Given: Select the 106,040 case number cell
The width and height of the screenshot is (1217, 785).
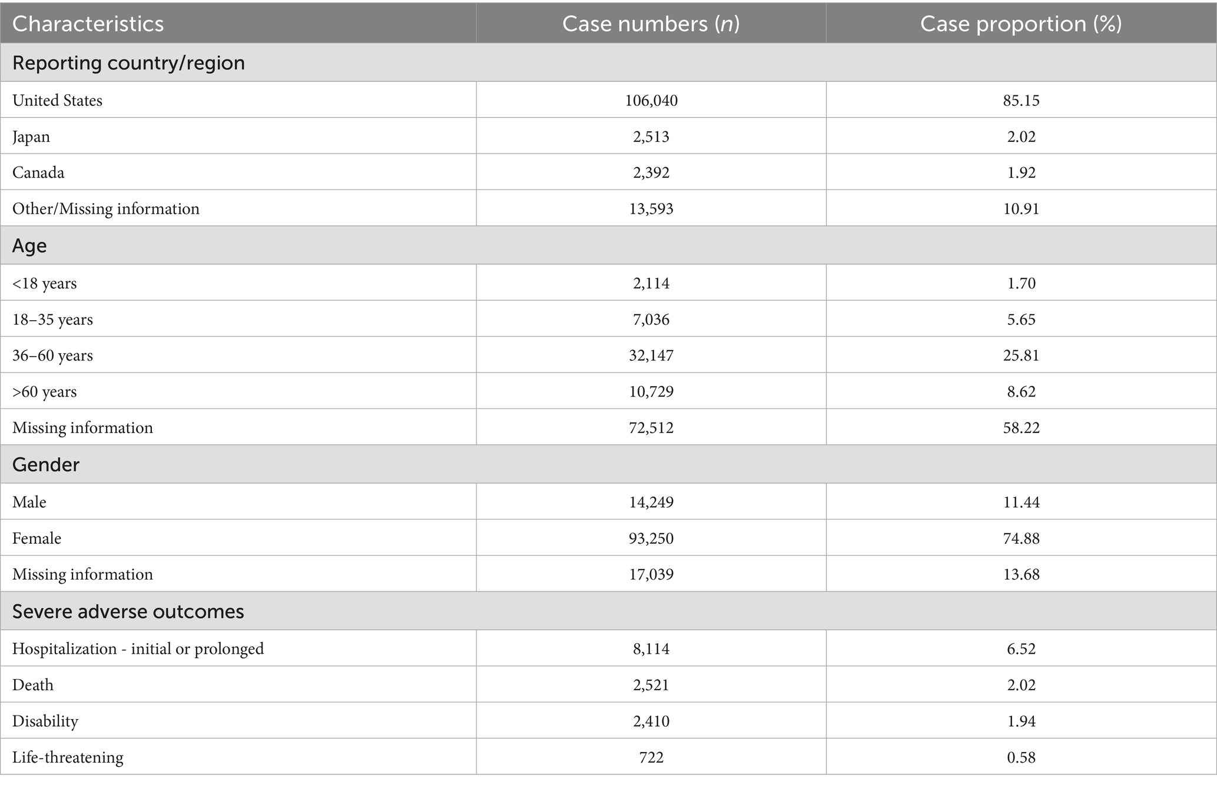Looking at the screenshot, I should 651,101.
